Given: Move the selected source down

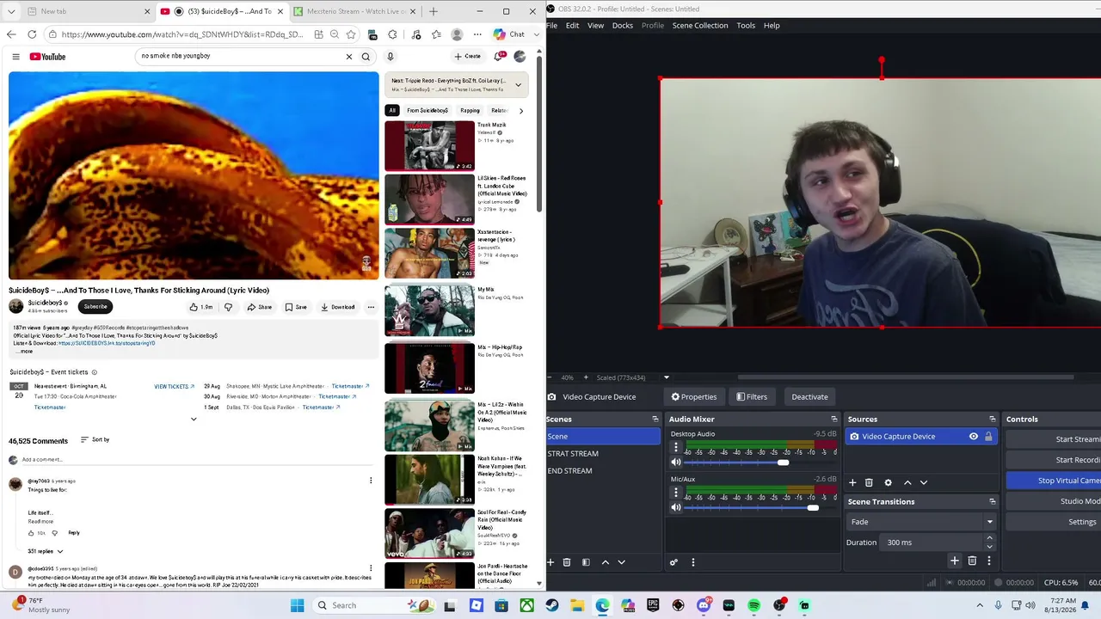Looking at the screenshot, I should point(924,482).
